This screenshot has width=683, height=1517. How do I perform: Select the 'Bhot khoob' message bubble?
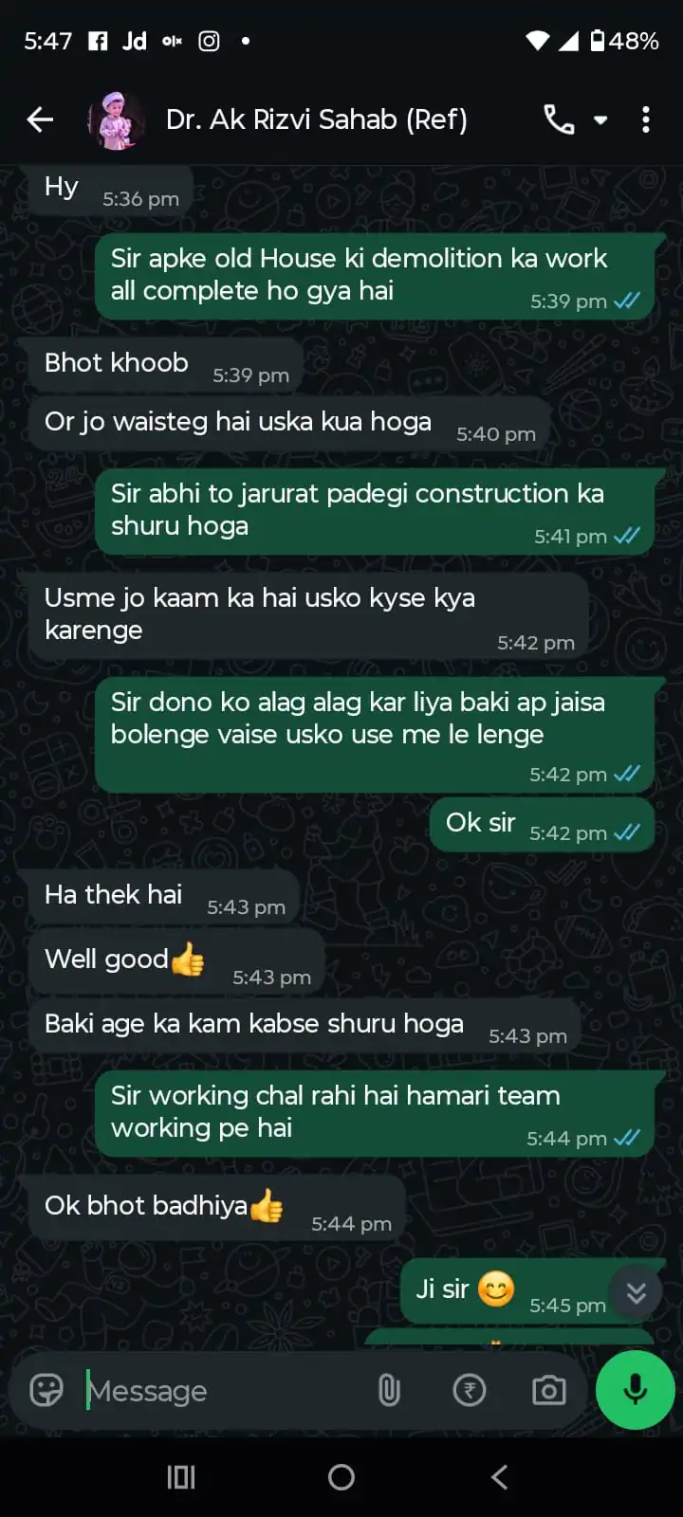(166, 365)
